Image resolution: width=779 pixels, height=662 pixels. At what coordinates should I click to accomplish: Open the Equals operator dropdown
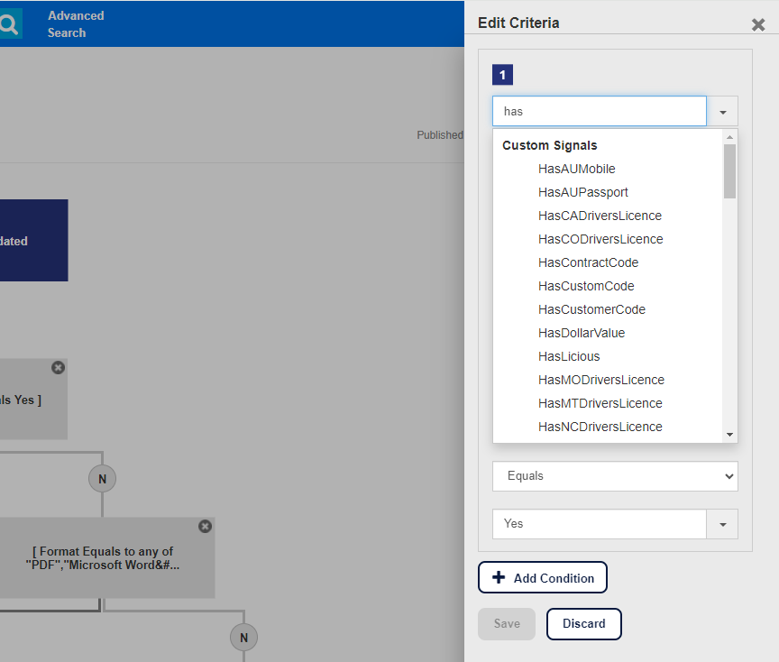[x=615, y=476]
